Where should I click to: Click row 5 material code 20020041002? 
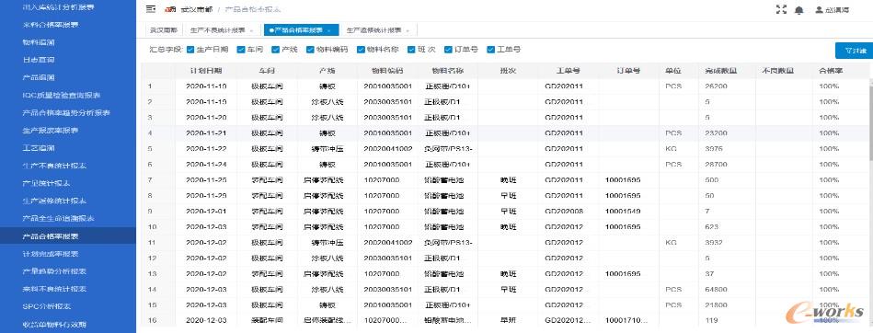pyautogui.click(x=387, y=149)
